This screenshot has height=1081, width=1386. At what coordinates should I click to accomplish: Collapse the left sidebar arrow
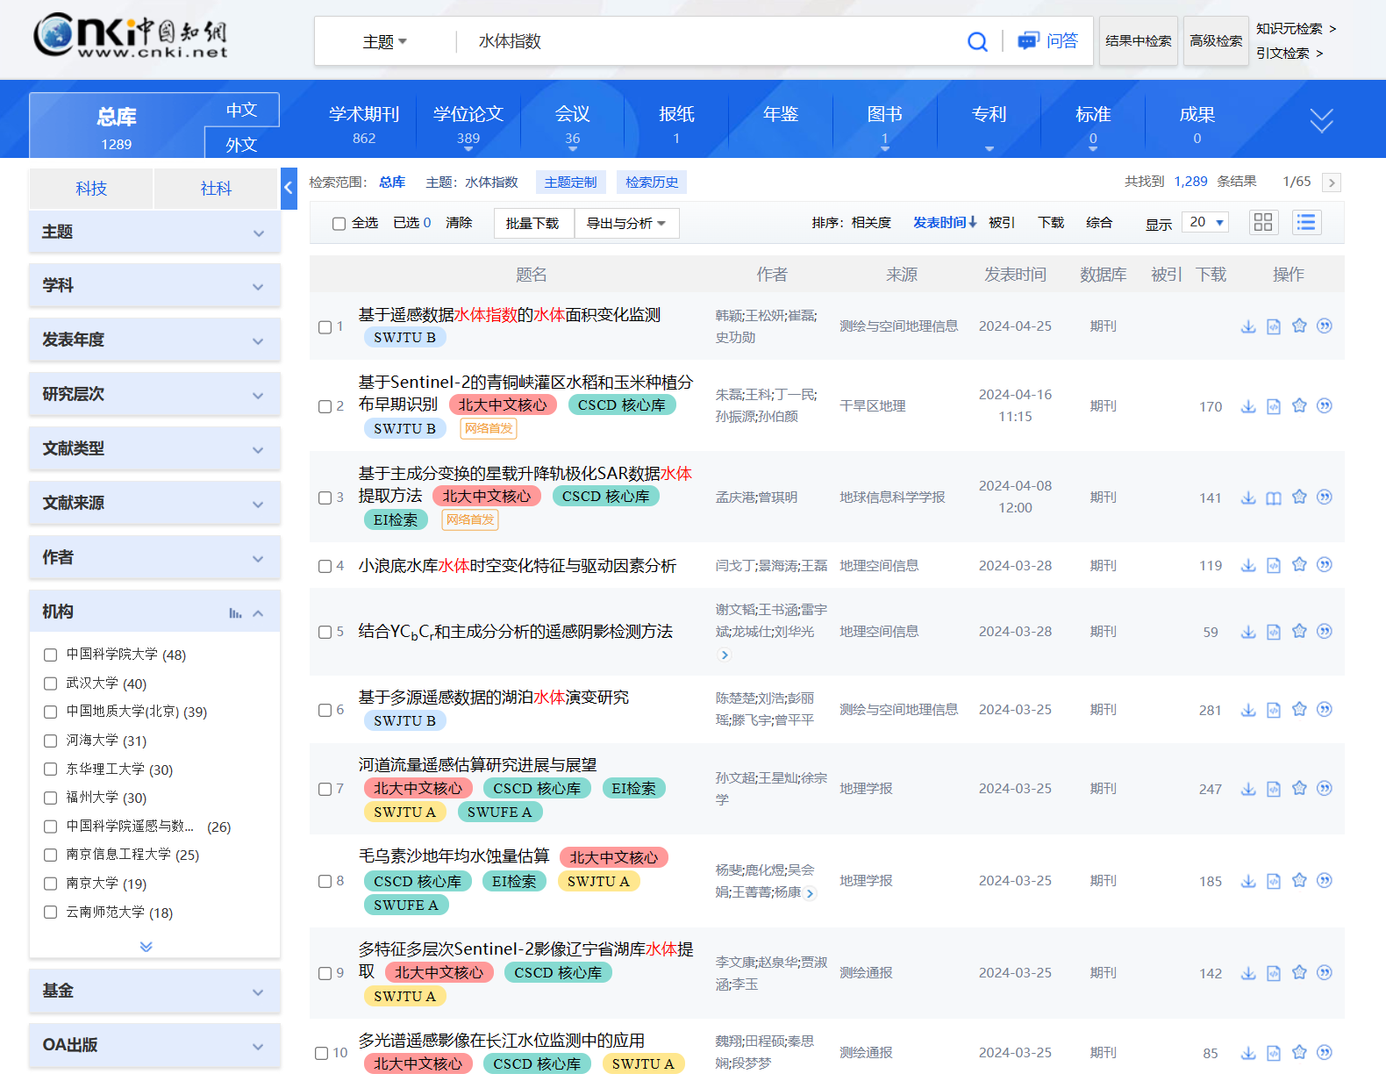[289, 188]
